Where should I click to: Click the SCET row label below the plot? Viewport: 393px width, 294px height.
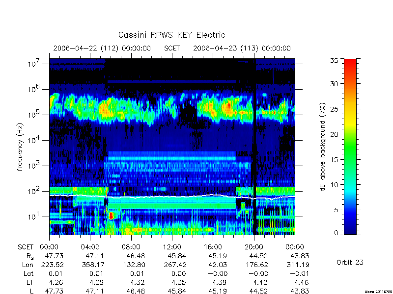pyautogui.click(x=26, y=247)
